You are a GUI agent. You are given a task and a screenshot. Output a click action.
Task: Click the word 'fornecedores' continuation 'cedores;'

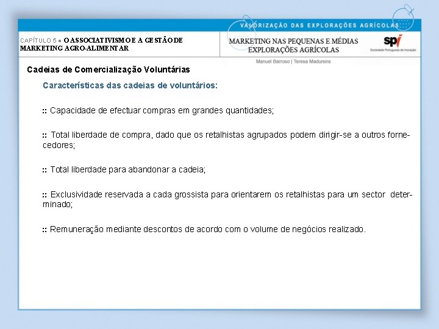tap(59, 145)
